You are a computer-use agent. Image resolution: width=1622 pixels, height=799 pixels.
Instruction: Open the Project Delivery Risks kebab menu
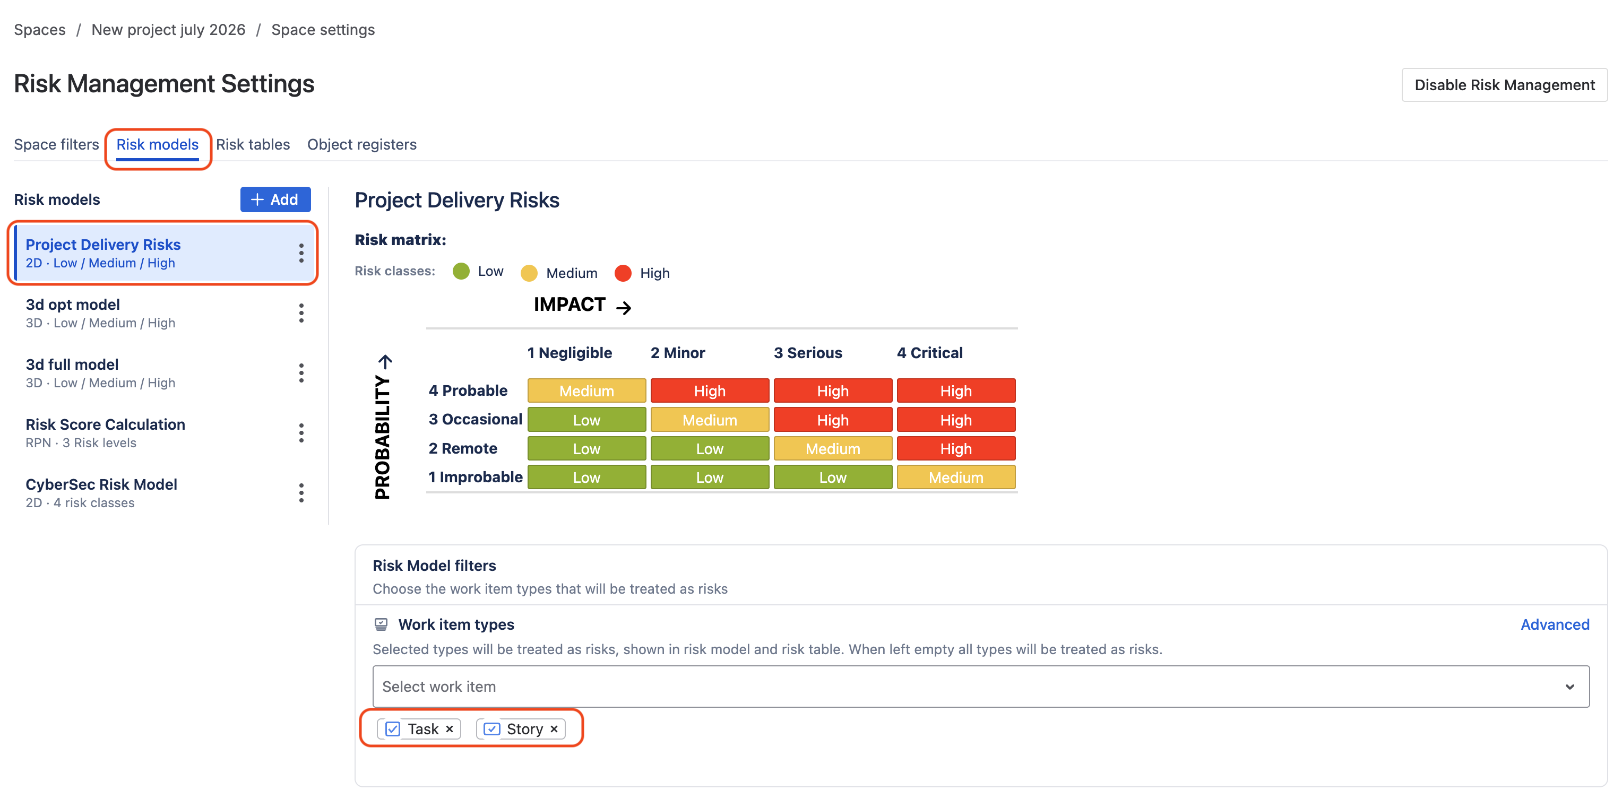click(x=301, y=253)
